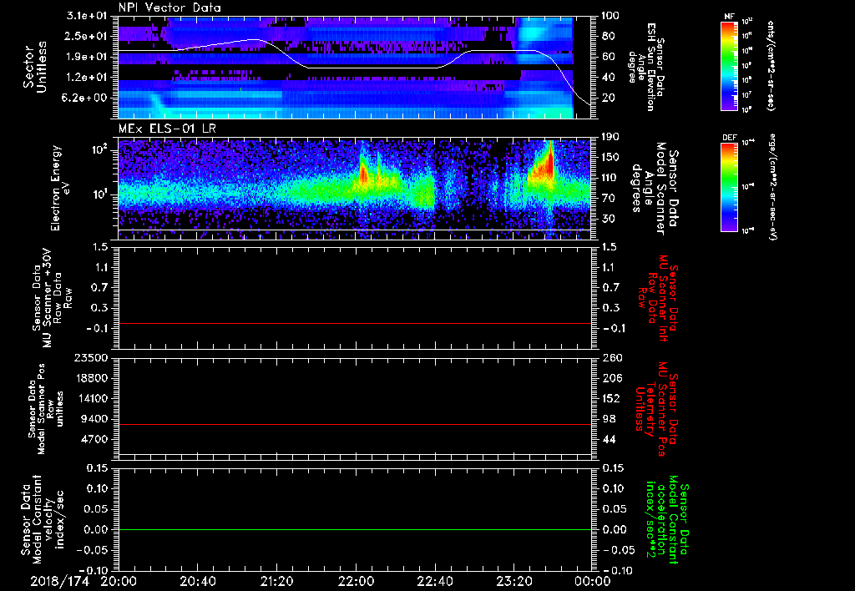Click the 9400 scanner position tick label

pos(95,419)
